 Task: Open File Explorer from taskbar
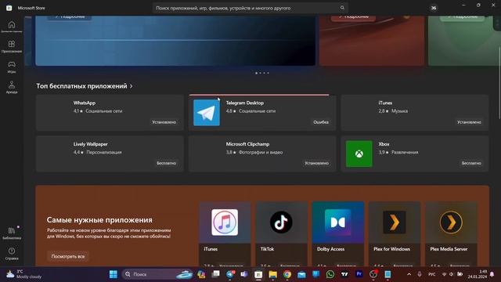tap(273, 274)
